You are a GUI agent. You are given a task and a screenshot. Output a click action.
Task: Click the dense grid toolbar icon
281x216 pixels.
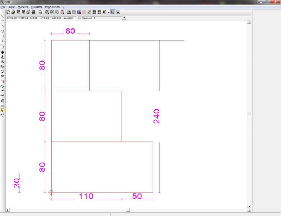tap(94, 12)
